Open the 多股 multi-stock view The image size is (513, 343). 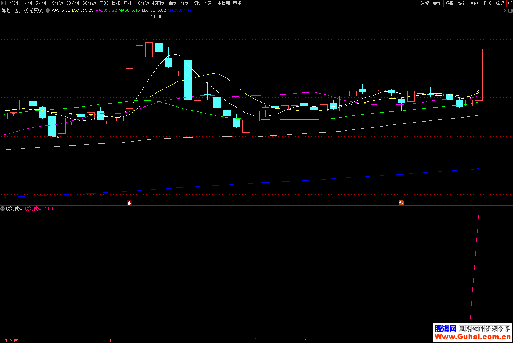point(450,3)
